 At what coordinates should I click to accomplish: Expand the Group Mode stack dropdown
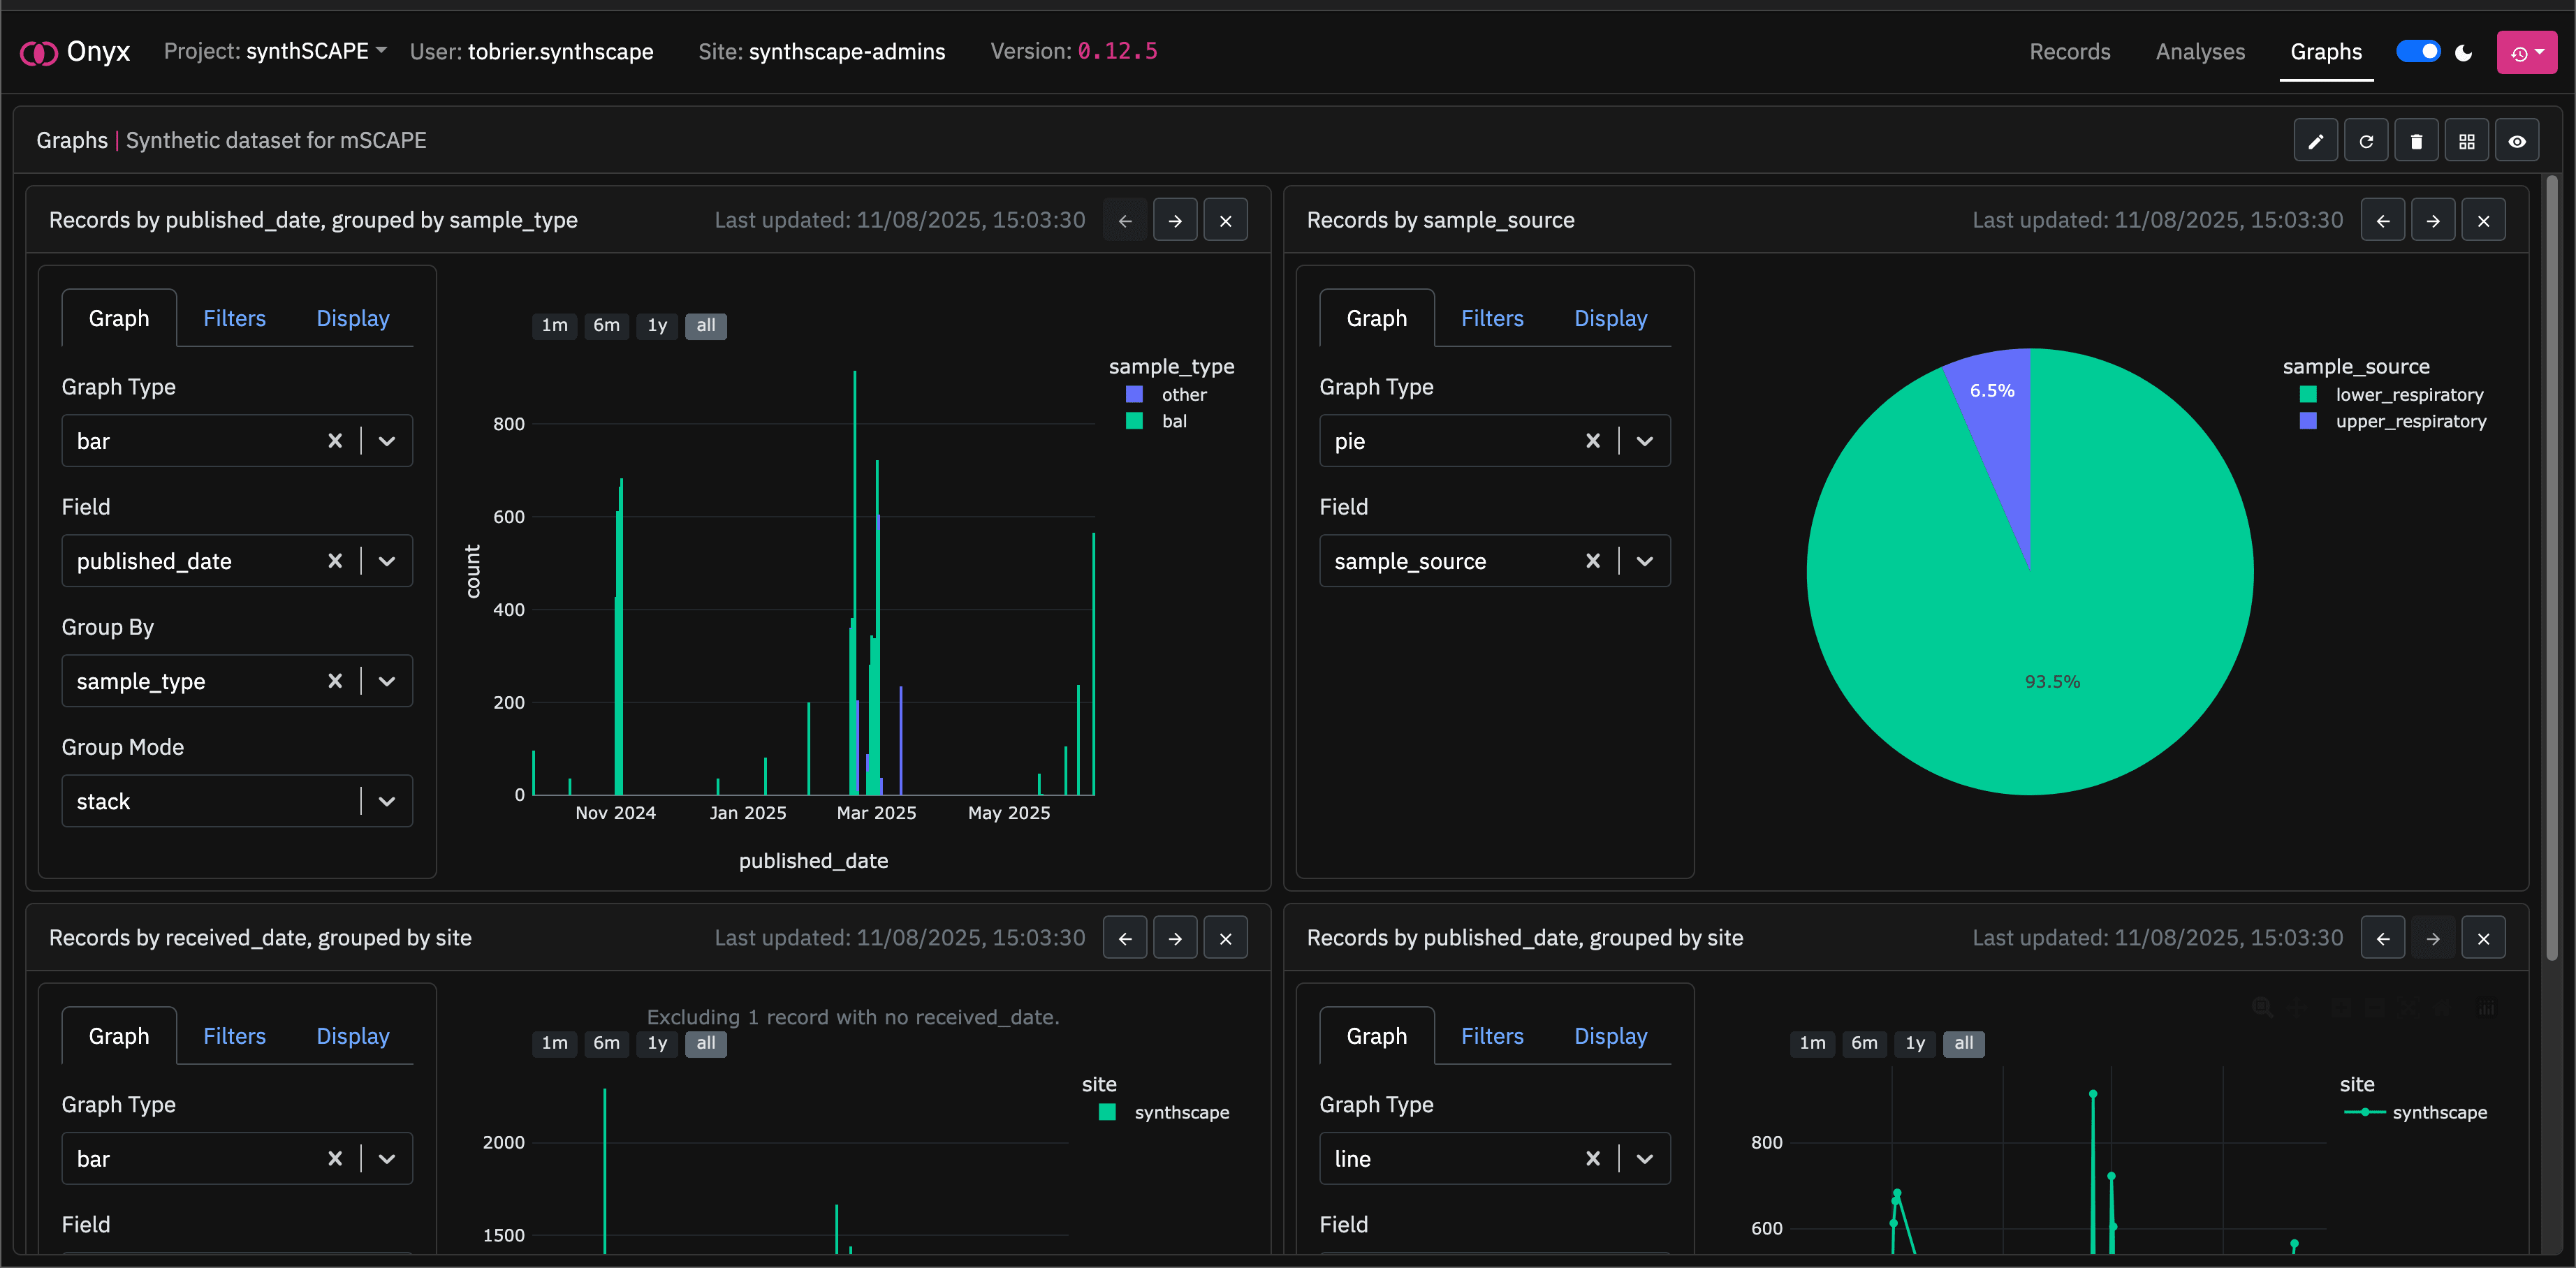(387, 801)
